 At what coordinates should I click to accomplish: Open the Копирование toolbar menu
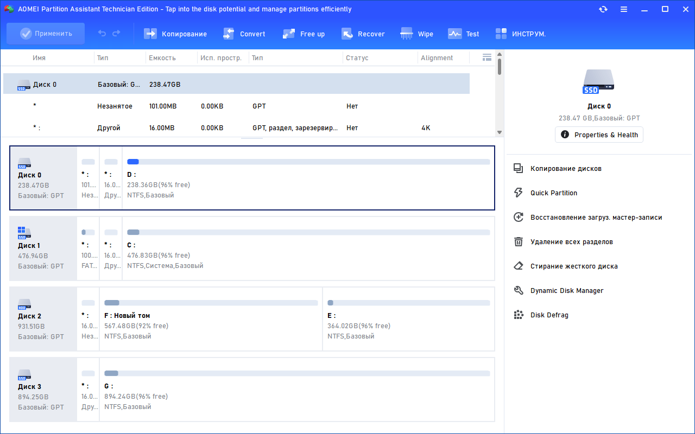coord(175,34)
